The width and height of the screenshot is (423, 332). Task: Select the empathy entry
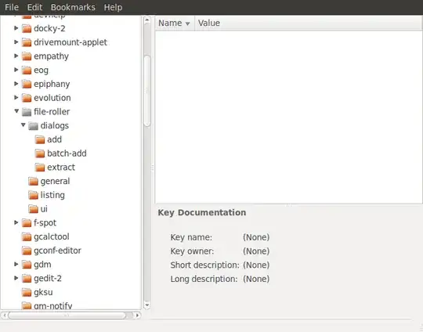click(x=51, y=56)
